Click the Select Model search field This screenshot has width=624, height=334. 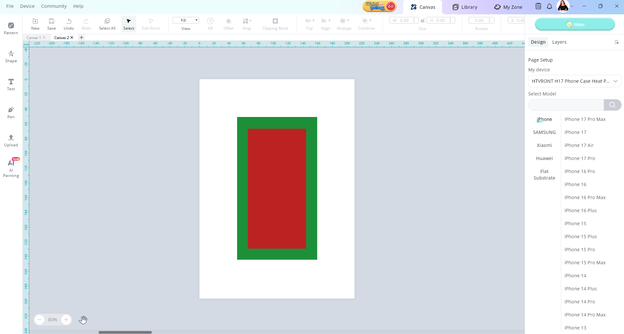point(566,105)
